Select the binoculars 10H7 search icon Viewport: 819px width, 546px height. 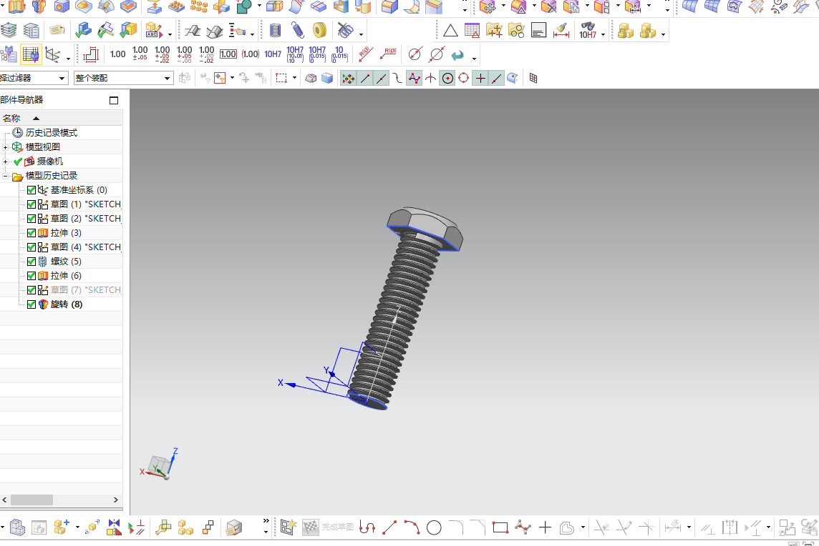click(x=588, y=31)
